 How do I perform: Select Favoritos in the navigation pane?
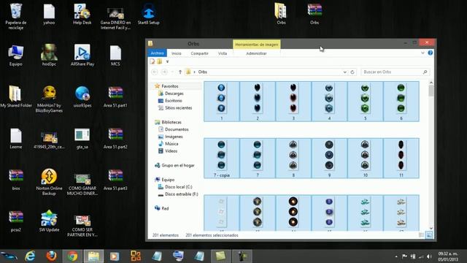pyautogui.click(x=169, y=86)
